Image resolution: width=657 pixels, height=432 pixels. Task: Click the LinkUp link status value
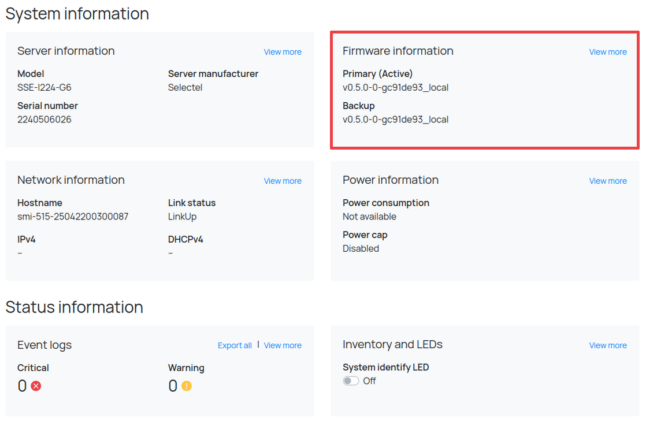[182, 217]
